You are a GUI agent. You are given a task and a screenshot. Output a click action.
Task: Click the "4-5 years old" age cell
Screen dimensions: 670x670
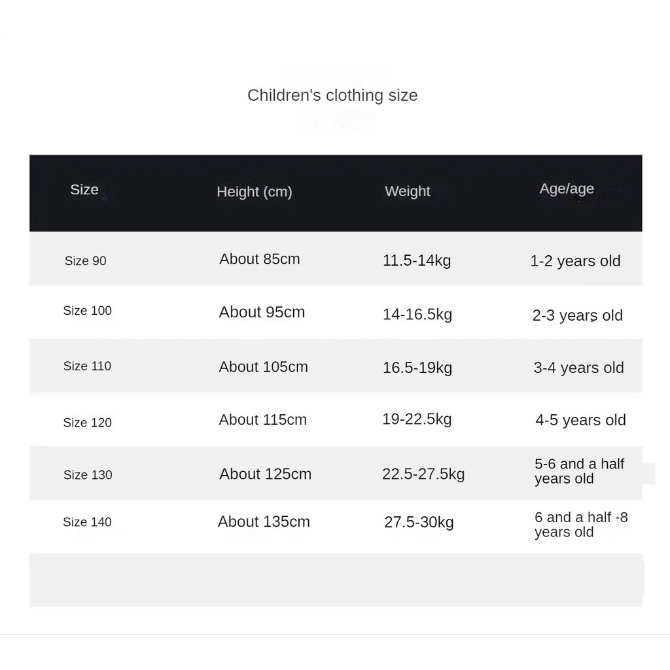(x=581, y=420)
